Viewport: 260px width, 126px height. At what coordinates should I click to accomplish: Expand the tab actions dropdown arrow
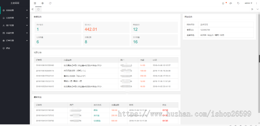(257, 9)
